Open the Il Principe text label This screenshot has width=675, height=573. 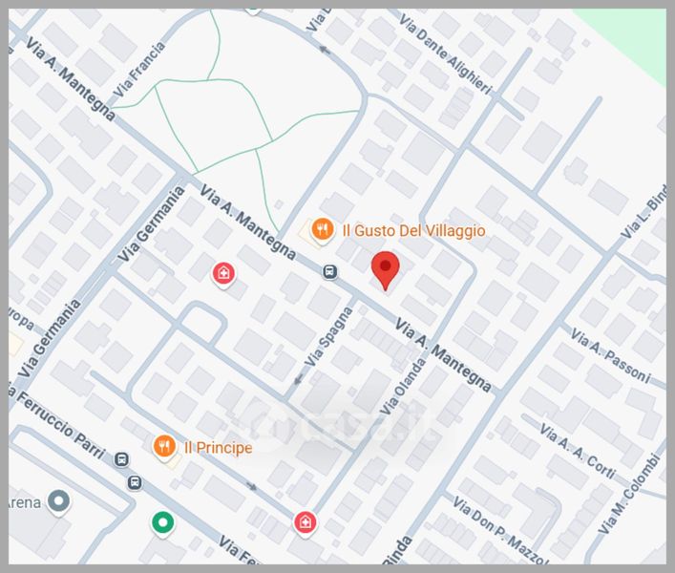(x=219, y=448)
